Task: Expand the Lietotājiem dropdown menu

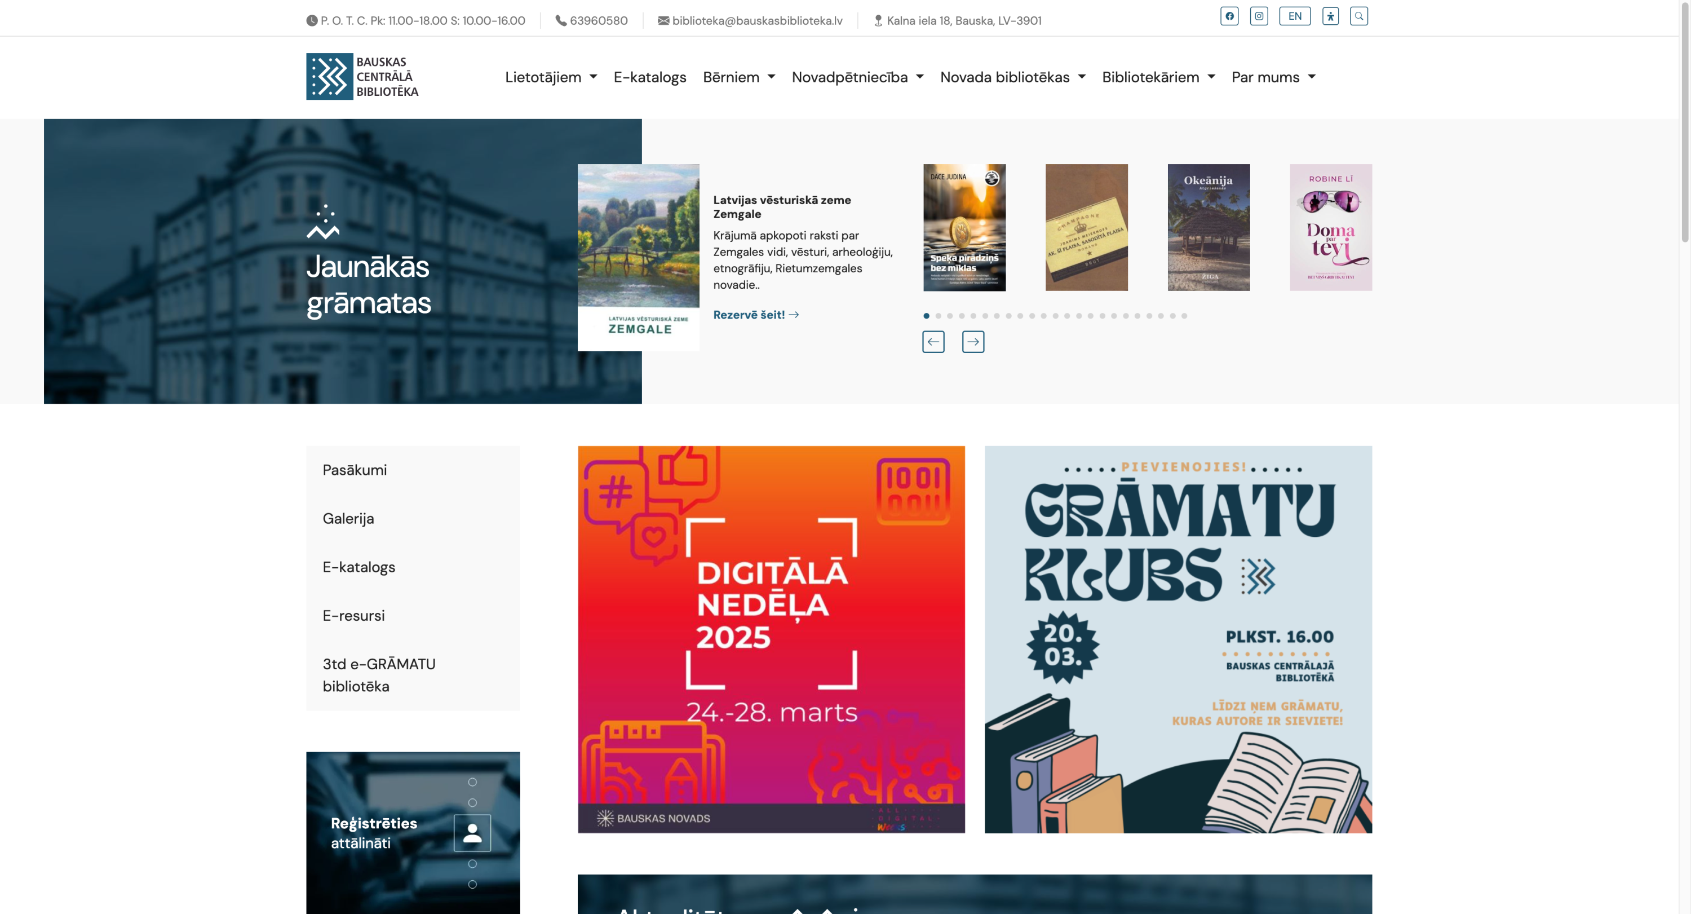Action: (550, 77)
